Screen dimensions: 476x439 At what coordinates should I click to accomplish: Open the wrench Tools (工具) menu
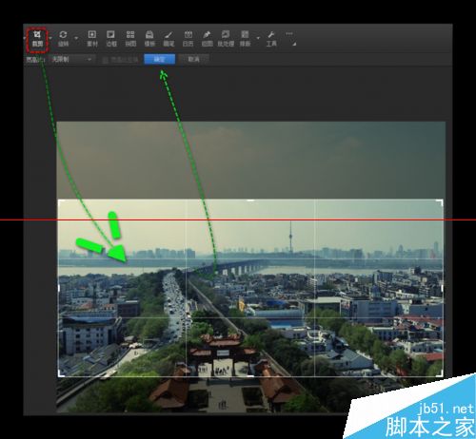[271, 39]
